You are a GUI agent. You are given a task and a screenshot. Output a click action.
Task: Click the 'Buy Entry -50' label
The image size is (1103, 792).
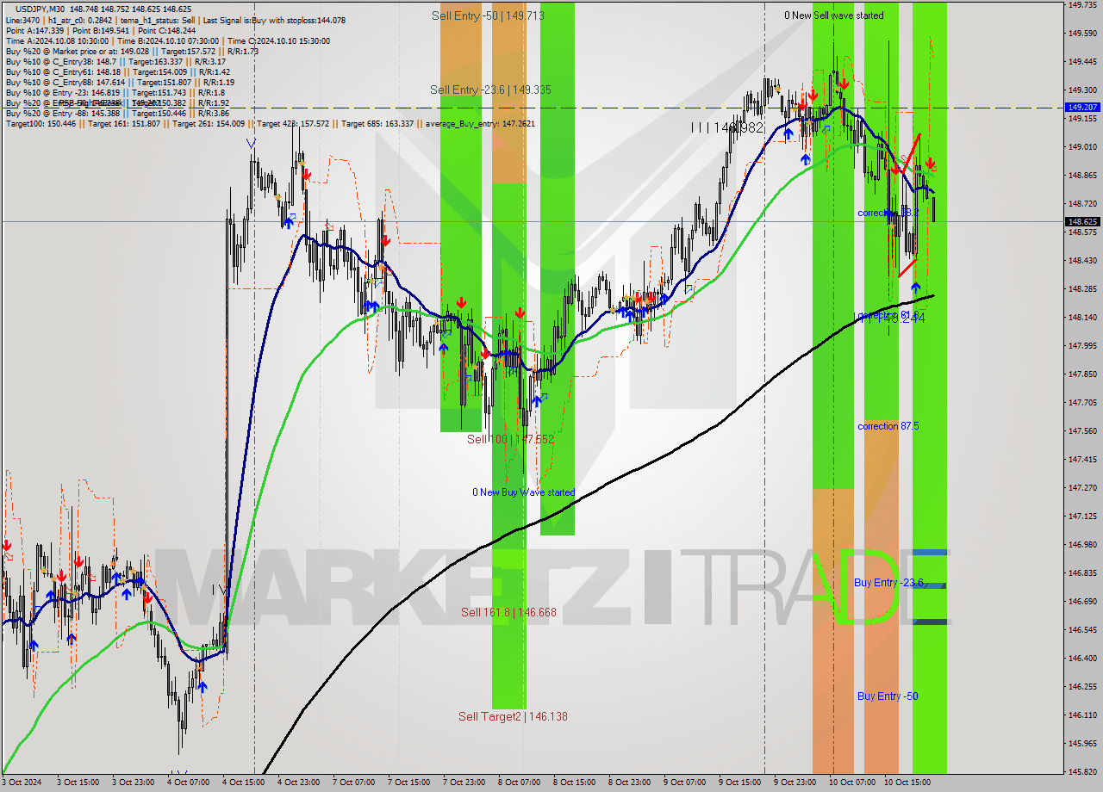point(888,696)
